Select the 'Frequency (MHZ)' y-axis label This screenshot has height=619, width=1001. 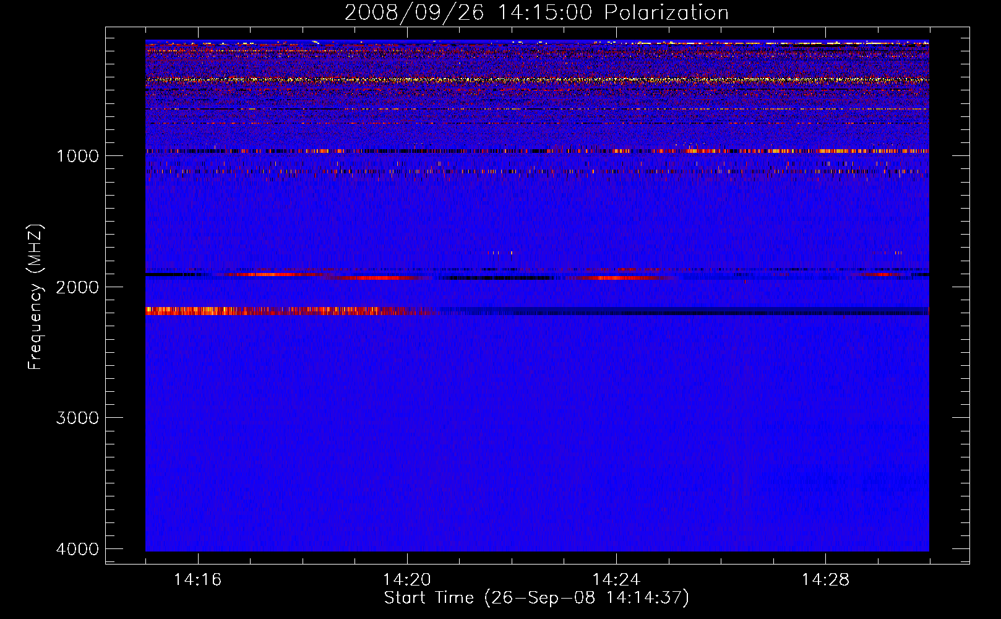36,297
